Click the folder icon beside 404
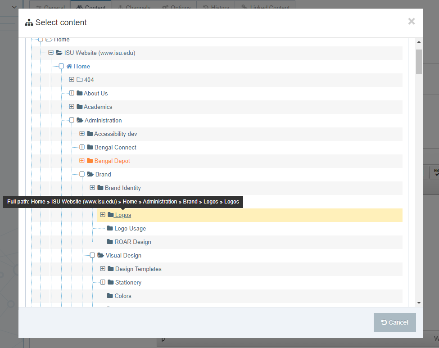Image resolution: width=439 pixels, height=348 pixels. point(79,80)
